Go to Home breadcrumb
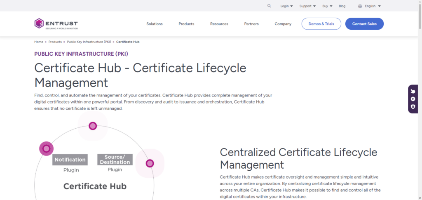This screenshot has width=422, height=200. (x=39, y=42)
